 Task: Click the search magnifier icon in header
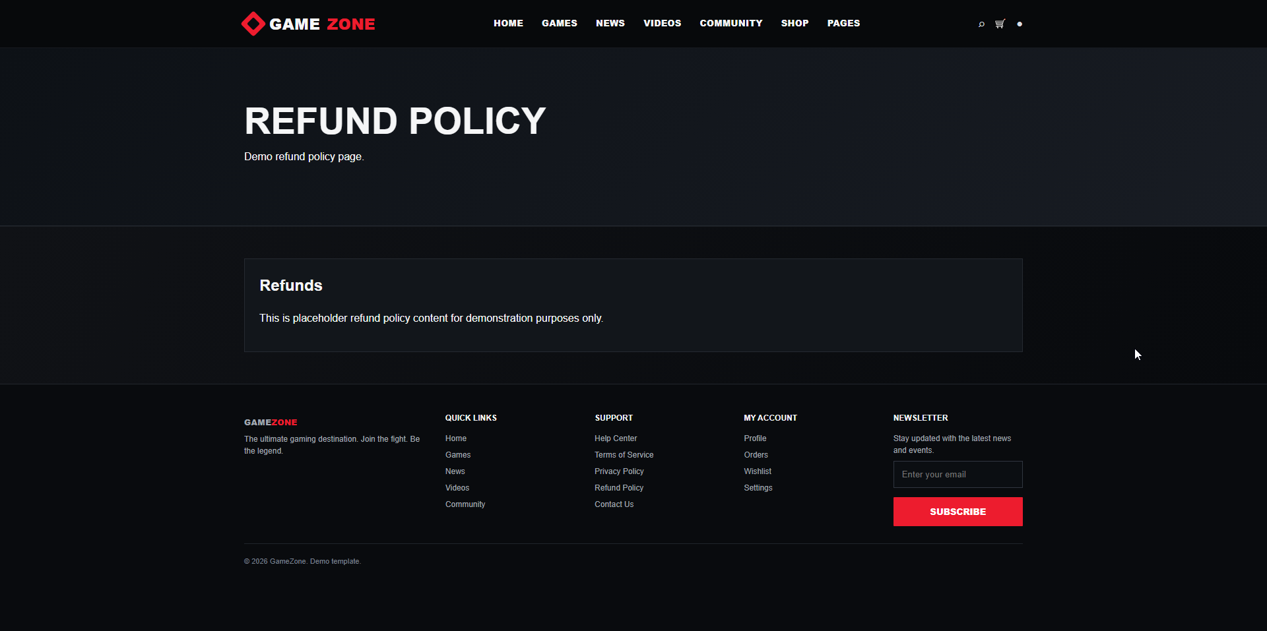click(981, 24)
